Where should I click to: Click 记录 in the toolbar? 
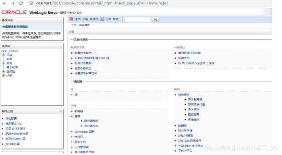point(108,19)
